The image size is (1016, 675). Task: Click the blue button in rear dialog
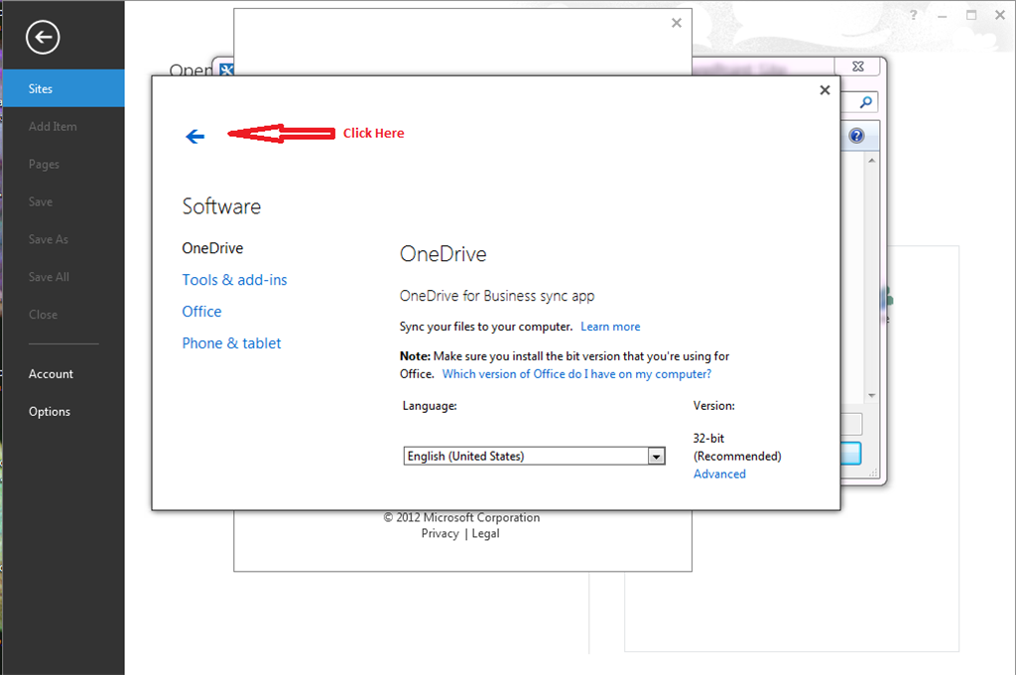coord(850,454)
